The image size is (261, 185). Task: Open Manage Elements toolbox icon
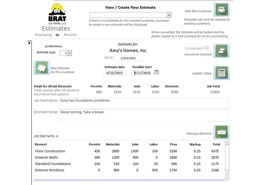222,132
